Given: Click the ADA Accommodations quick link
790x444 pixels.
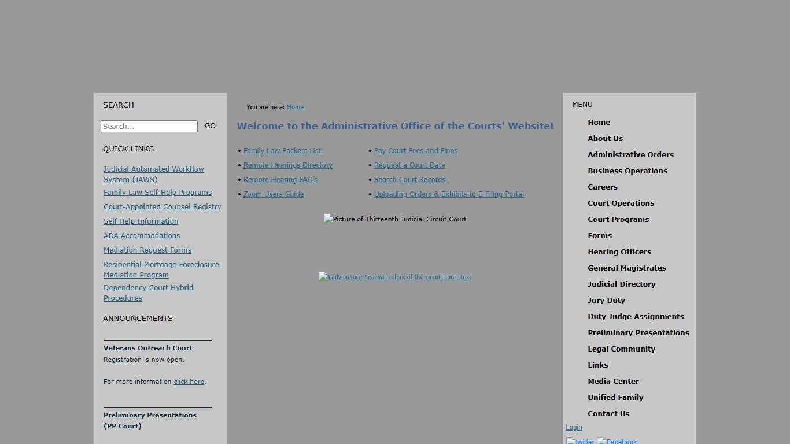Looking at the screenshot, I should 142,236.
